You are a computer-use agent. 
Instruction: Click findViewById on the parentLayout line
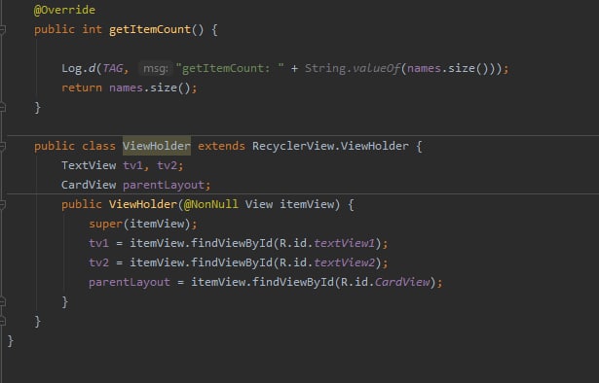pos(293,282)
